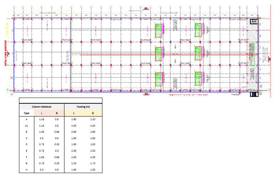Click footing B value '2.80' in row B
Viewport: 274px width, 177px height.
tap(93, 132)
